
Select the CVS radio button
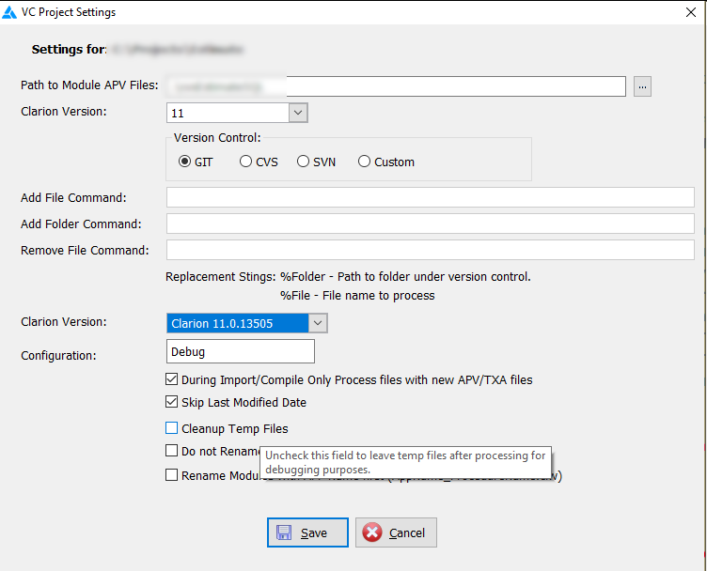tap(246, 162)
